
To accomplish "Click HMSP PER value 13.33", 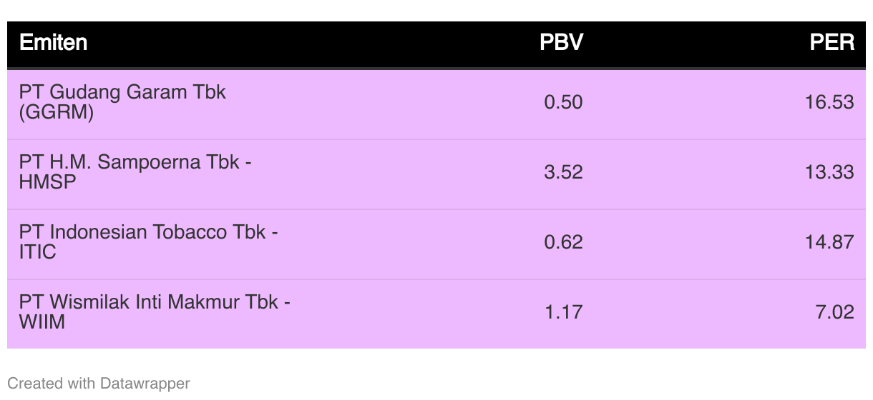I will pyautogui.click(x=829, y=172).
